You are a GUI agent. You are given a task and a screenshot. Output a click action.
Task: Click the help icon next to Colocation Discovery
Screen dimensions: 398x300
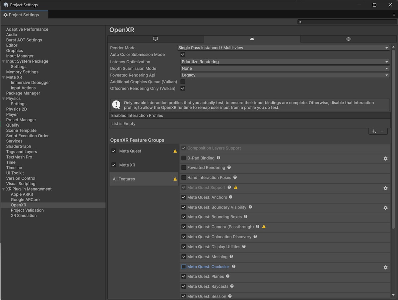point(255,236)
